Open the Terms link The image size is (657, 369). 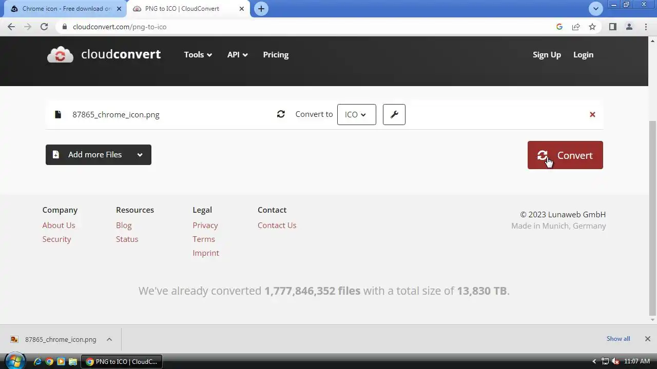[x=204, y=239]
